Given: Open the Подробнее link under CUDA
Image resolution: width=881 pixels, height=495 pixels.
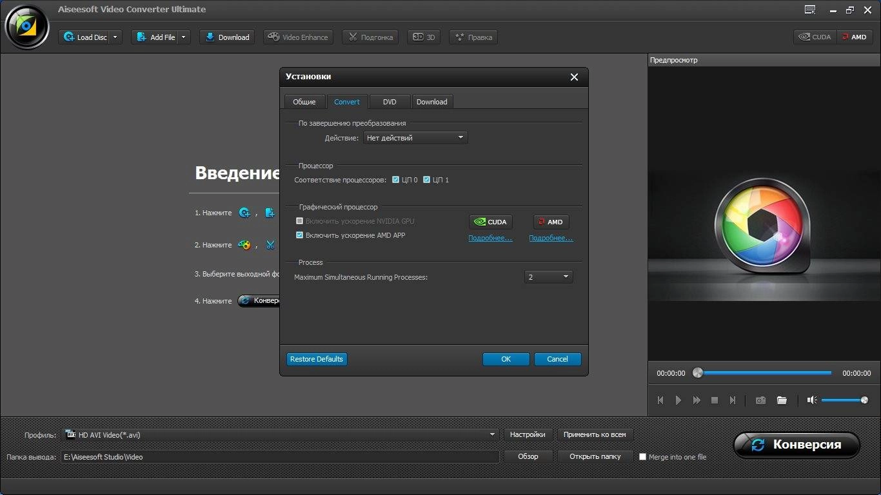Looking at the screenshot, I should (x=490, y=238).
